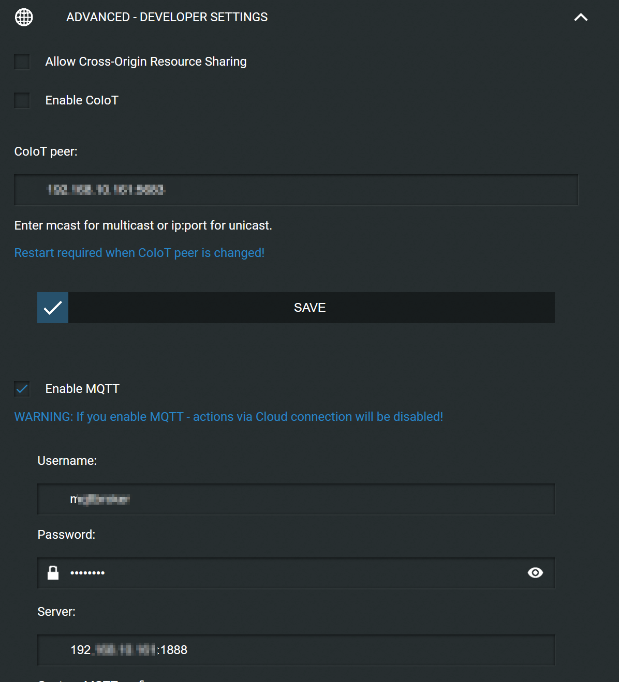Enable Allow Cross-Origin Resource Sharing checkbox

click(22, 62)
